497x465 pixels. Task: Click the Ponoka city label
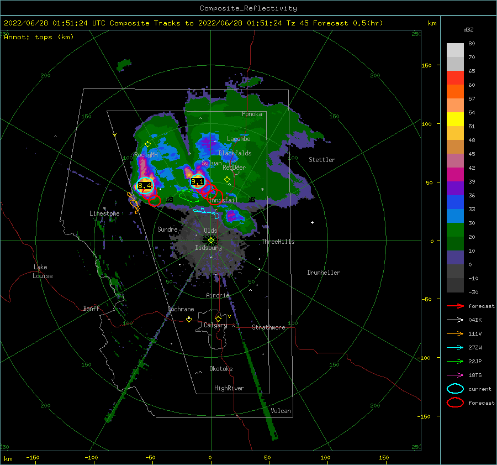(x=252, y=114)
